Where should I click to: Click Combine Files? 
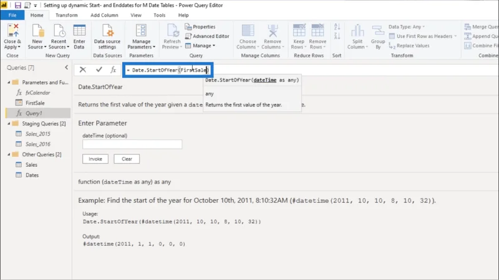tap(481, 45)
